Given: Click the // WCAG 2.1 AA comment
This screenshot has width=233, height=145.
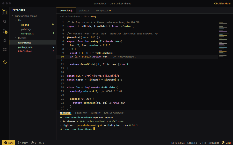Looking at the screenshot, I should 112,91.
